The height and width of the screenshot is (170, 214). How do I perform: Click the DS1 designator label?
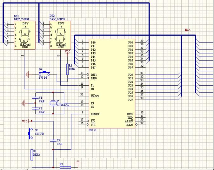point(17,16)
